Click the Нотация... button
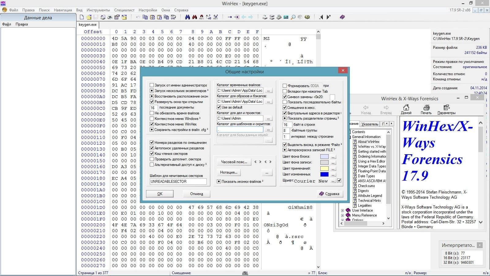490x276 pixels. click(x=229, y=172)
